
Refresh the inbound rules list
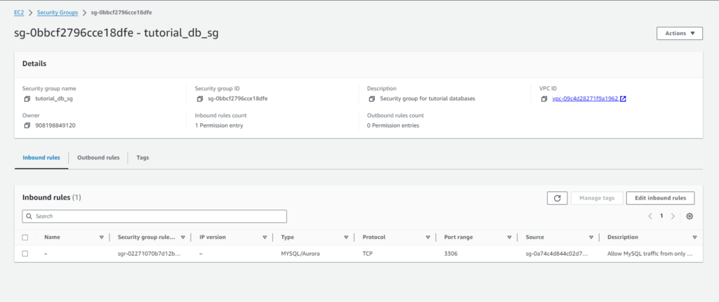click(x=557, y=198)
